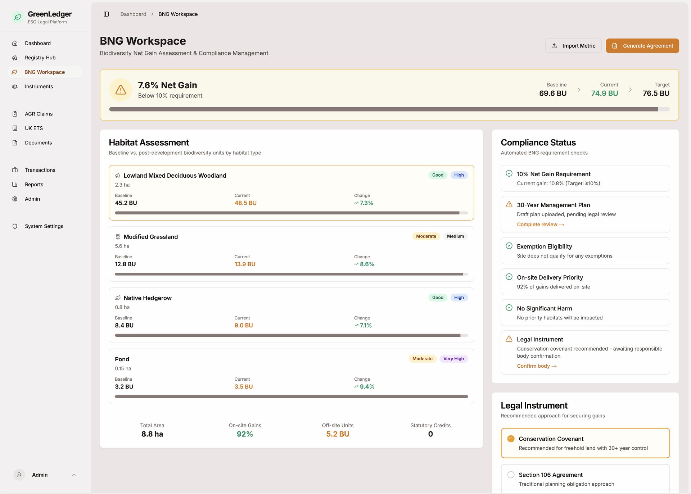The image size is (691, 494).
Task: Click the Transactions briefcase icon
Action: pyautogui.click(x=15, y=170)
